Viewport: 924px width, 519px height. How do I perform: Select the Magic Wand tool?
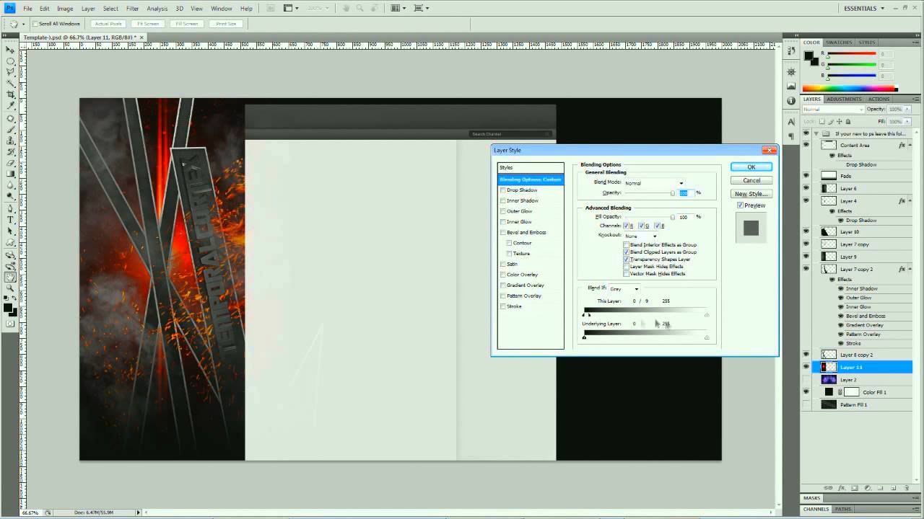pos(11,84)
